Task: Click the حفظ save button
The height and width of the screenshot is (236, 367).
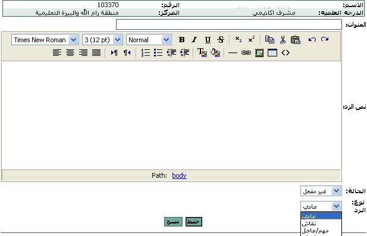Action: point(194,222)
